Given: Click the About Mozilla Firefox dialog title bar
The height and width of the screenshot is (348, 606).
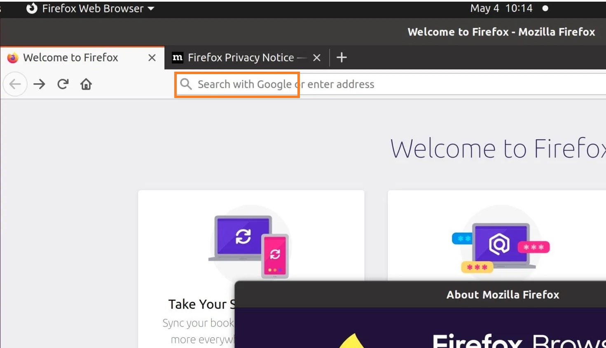Looking at the screenshot, I should [420, 294].
